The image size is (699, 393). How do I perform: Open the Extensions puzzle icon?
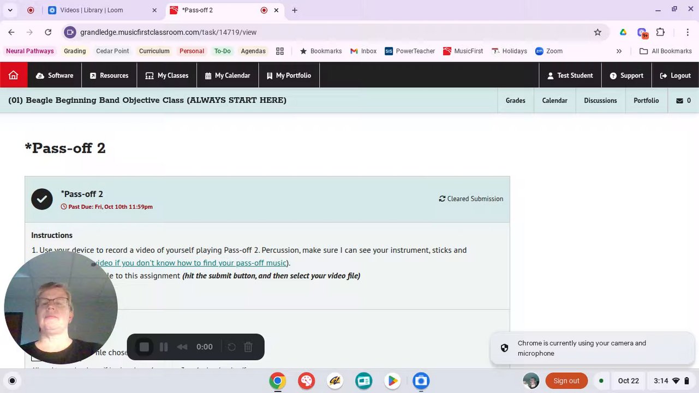coord(660,32)
